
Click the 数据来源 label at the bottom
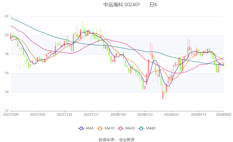(107, 140)
